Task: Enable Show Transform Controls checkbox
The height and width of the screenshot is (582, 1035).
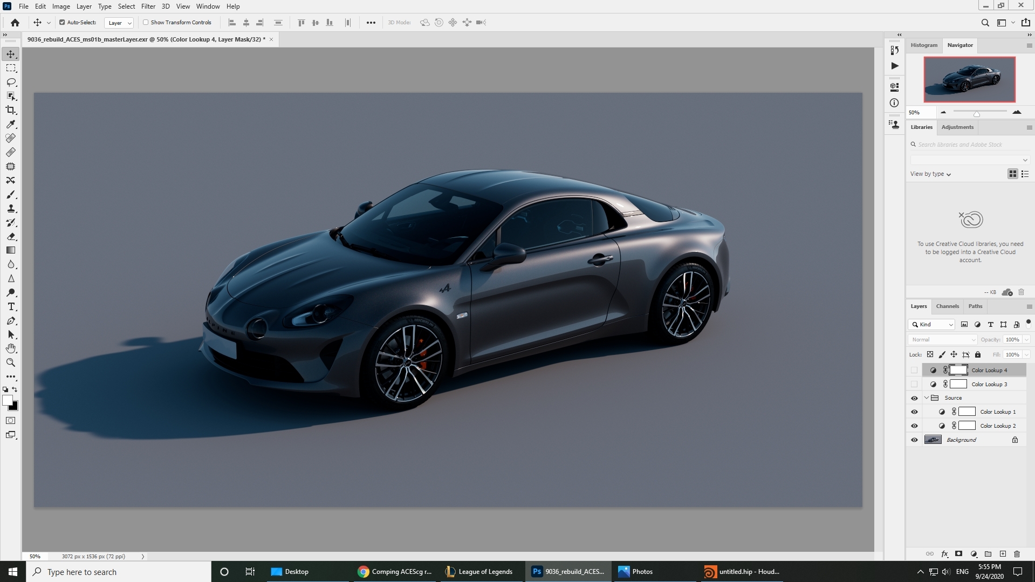Action: [x=146, y=23]
